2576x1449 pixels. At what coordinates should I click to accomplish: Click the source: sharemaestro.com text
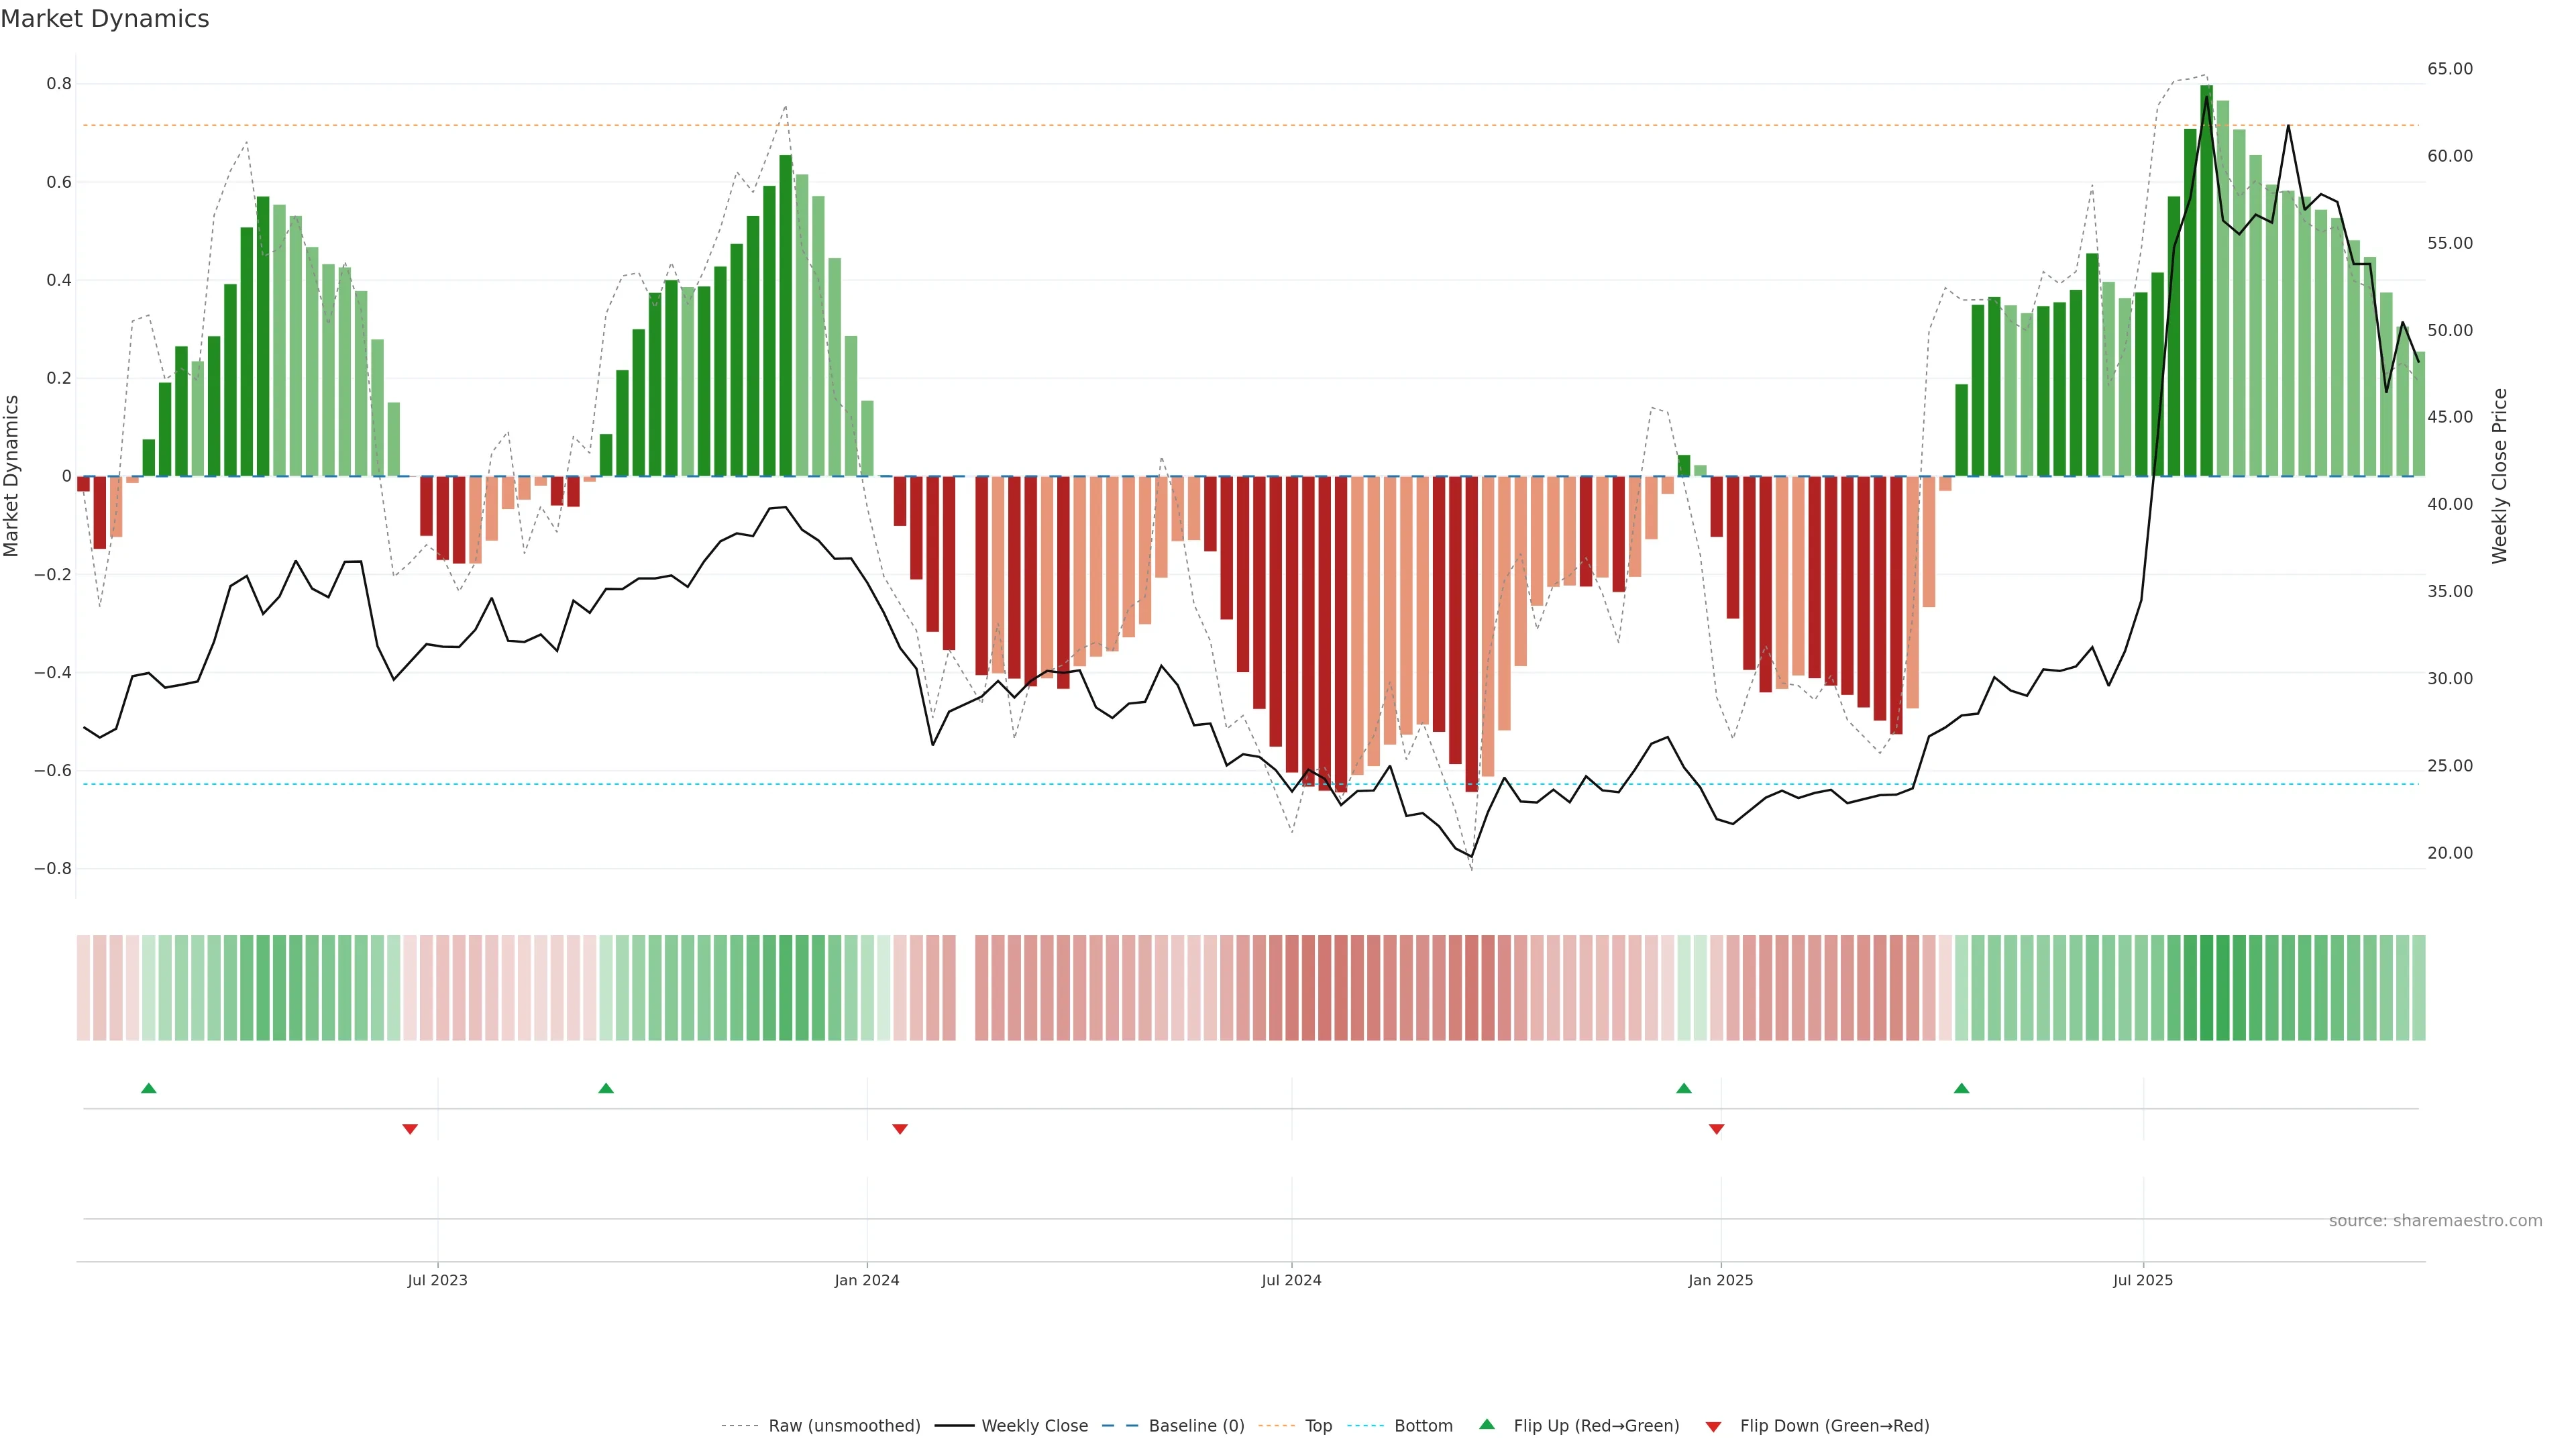pos(2435,1221)
